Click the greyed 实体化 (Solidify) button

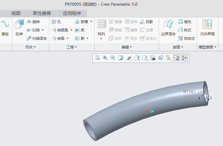tap(148, 38)
